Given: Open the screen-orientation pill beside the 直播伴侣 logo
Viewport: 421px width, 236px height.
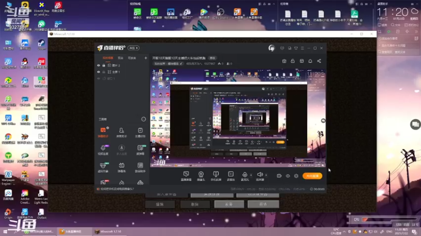Looking at the screenshot, I should (134, 48).
